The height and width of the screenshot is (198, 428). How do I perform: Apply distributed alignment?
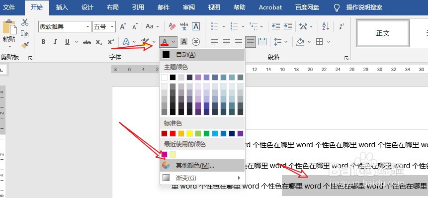262,42
